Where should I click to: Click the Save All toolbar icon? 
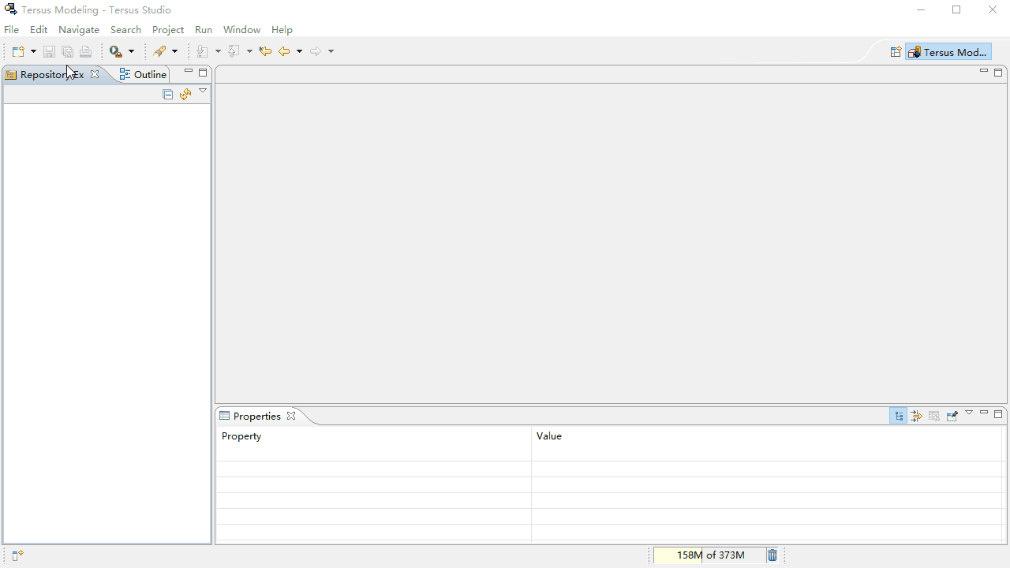67,52
